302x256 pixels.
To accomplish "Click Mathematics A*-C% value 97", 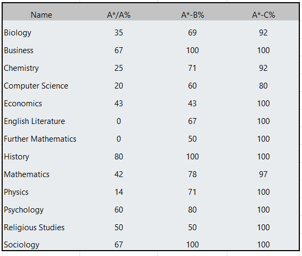I will coord(263,174).
